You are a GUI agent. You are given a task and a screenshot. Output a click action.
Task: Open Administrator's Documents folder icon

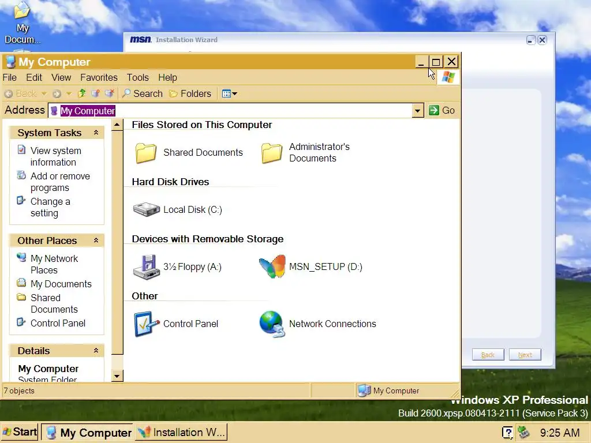pos(272,152)
